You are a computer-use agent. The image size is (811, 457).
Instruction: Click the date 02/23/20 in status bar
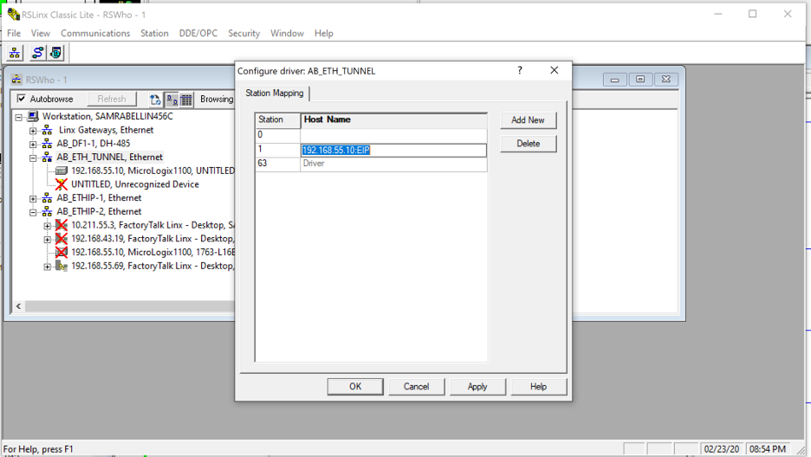722,448
